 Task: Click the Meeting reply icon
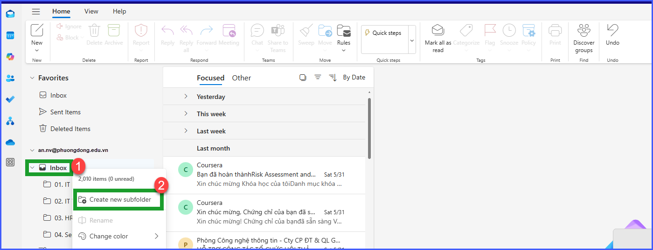(x=229, y=31)
